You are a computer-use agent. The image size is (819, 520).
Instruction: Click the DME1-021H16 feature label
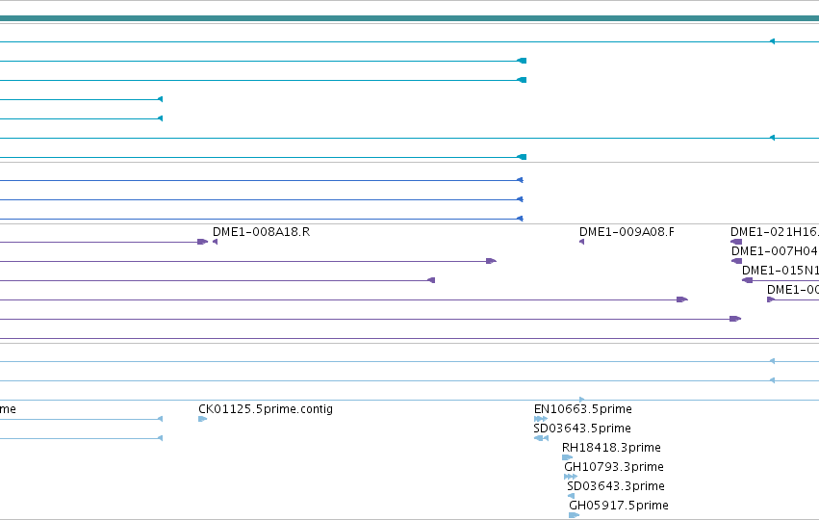point(775,231)
